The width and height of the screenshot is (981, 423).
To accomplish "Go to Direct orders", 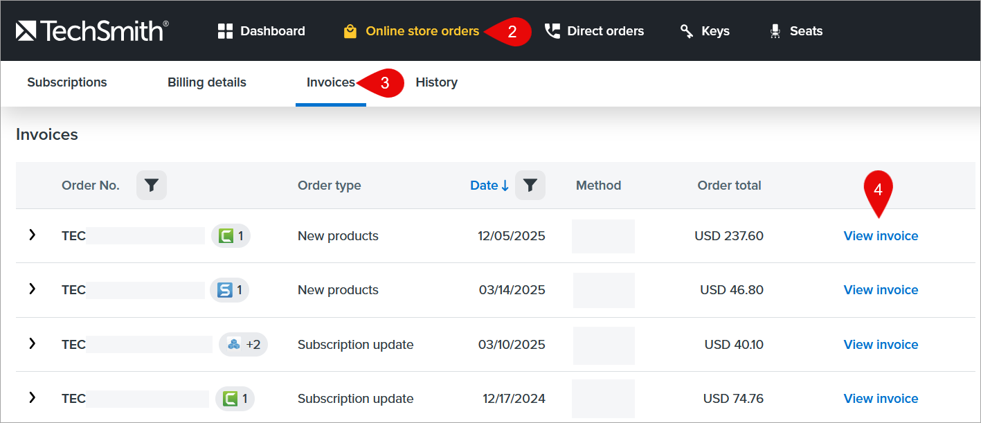I will pyautogui.click(x=594, y=31).
